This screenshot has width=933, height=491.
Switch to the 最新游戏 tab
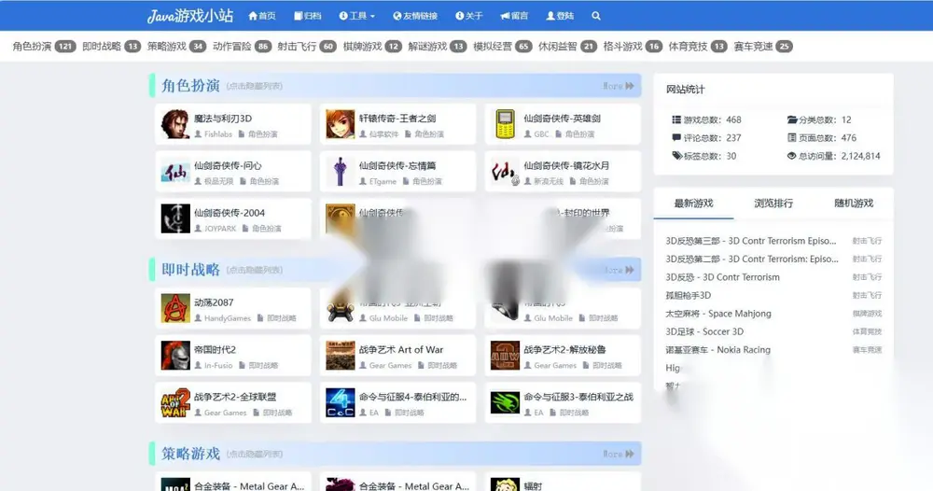point(693,203)
